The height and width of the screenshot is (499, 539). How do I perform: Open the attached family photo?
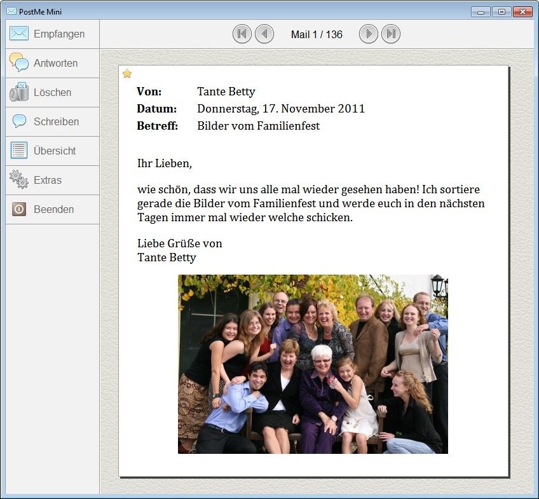click(313, 364)
